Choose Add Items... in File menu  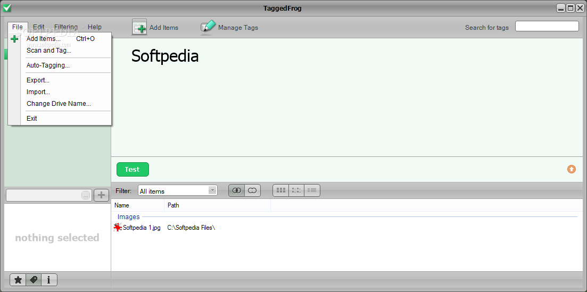[60, 38]
